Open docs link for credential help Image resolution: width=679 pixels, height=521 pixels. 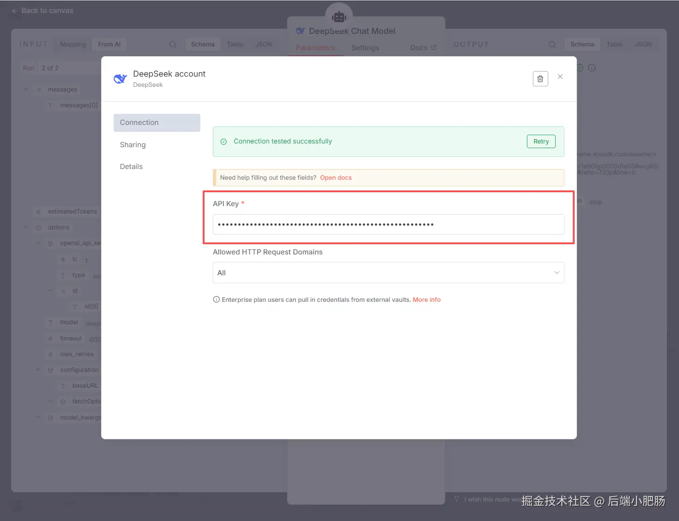click(x=336, y=178)
